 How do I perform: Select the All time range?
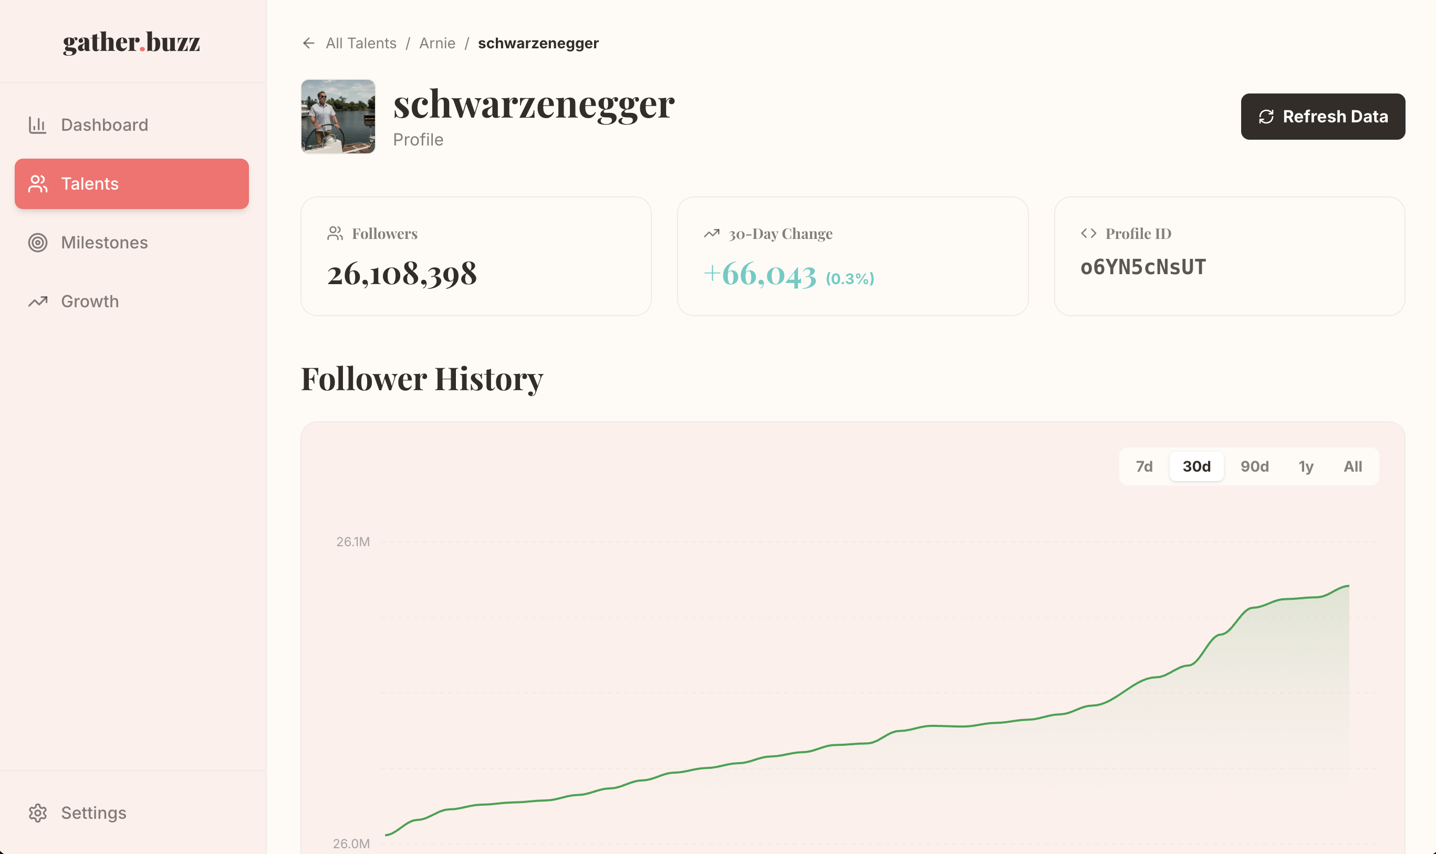(x=1352, y=466)
